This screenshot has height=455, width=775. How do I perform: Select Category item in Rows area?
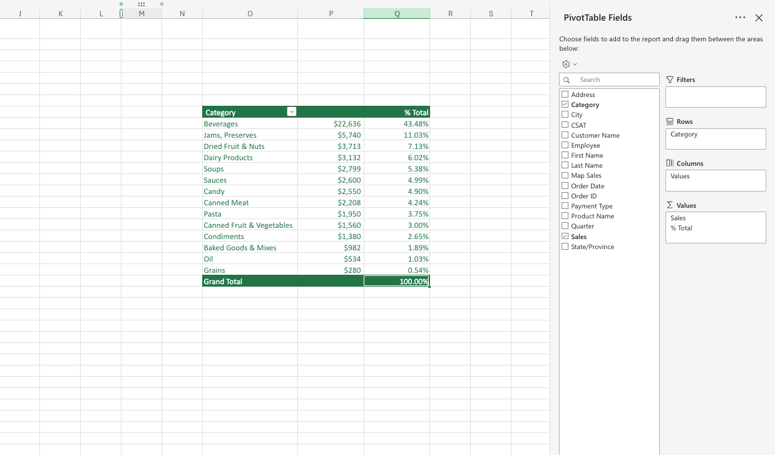(x=716, y=135)
